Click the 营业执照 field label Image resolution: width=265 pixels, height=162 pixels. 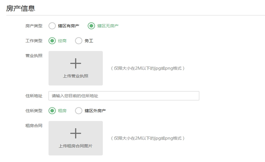pyautogui.click(x=34, y=56)
